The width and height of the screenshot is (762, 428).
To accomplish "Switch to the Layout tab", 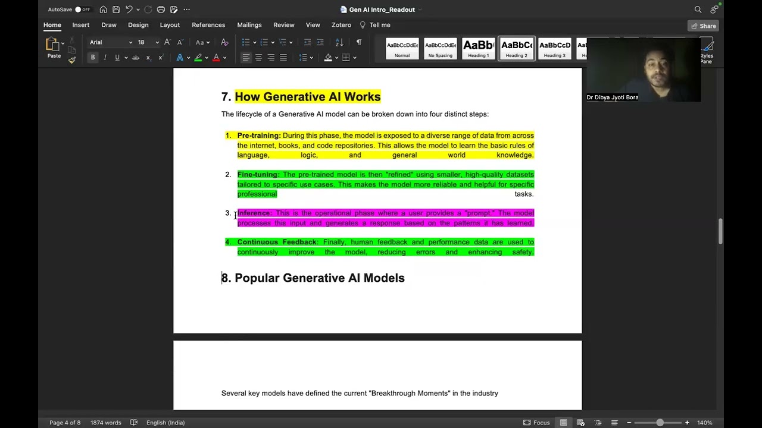I will pyautogui.click(x=170, y=25).
